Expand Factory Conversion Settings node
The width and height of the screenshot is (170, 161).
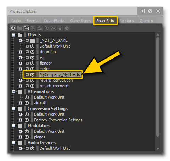click(x=20, y=120)
